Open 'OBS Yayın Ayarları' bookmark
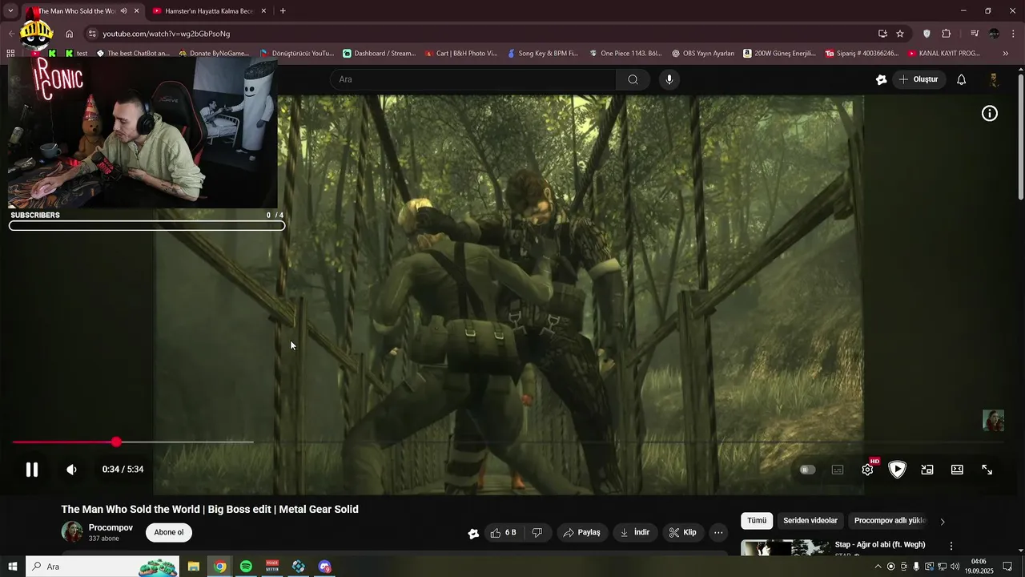 click(x=702, y=54)
